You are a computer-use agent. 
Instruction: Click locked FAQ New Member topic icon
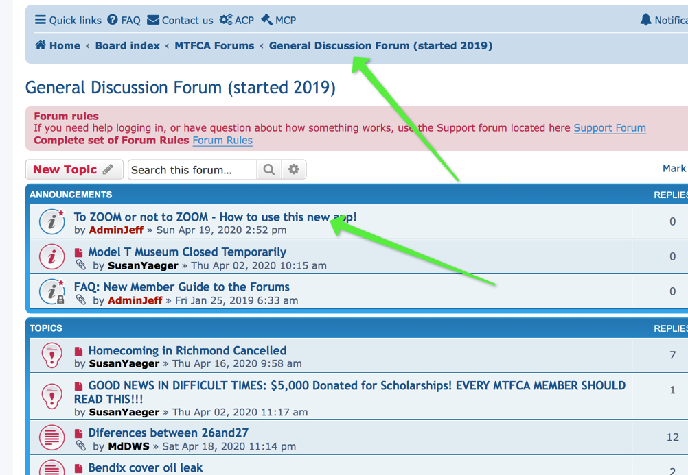[x=51, y=292]
